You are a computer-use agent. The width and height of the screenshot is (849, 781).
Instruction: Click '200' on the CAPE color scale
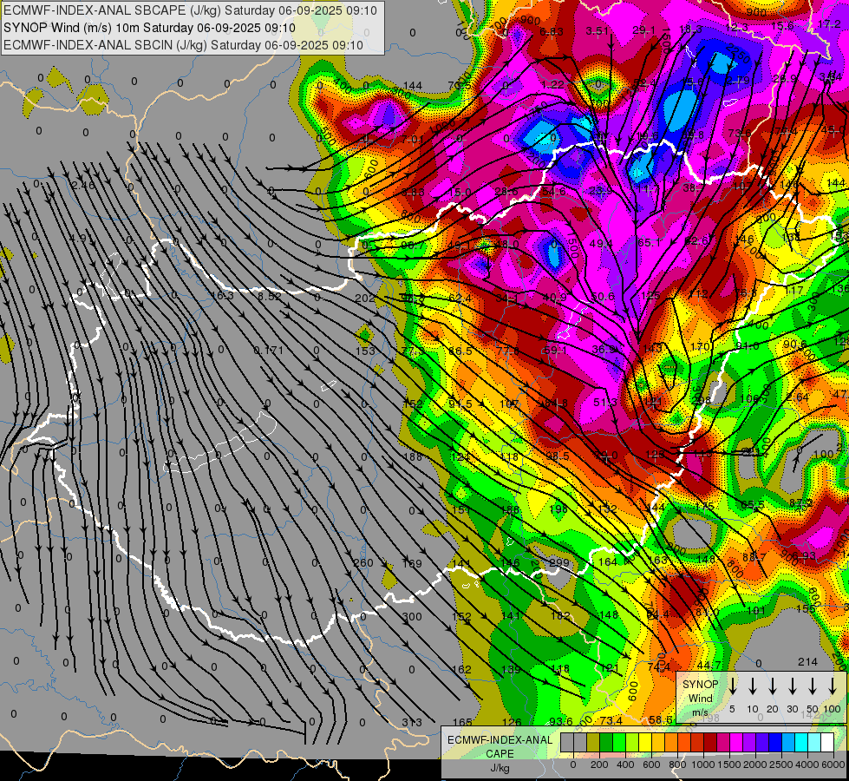point(599,765)
